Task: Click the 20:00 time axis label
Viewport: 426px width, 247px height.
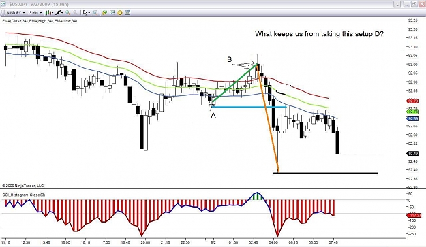Action: coord(145,242)
